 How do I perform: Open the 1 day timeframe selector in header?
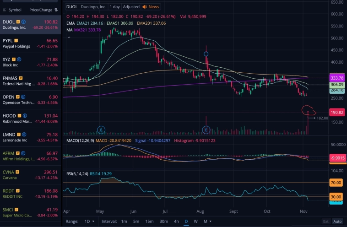click(114, 7)
